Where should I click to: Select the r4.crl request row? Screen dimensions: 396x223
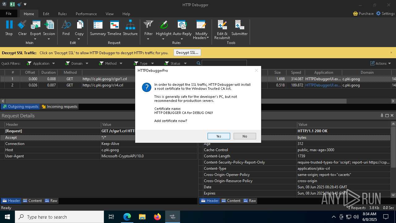pos(198,85)
